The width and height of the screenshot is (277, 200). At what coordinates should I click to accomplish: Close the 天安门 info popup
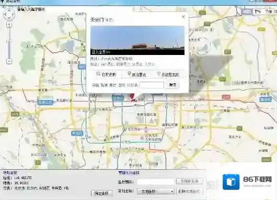pyautogui.click(x=183, y=17)
